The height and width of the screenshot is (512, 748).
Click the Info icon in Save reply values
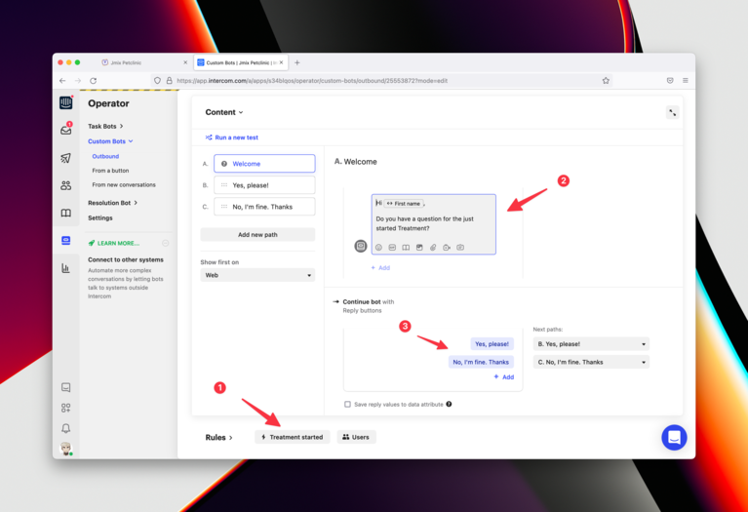tap(449, 404)
